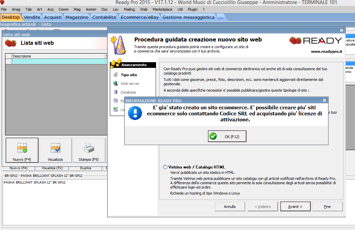This screenshot has height=230, width=355.
Task: Select Tipo sito step in Avanzamento
Action: [x=129, y=75]
